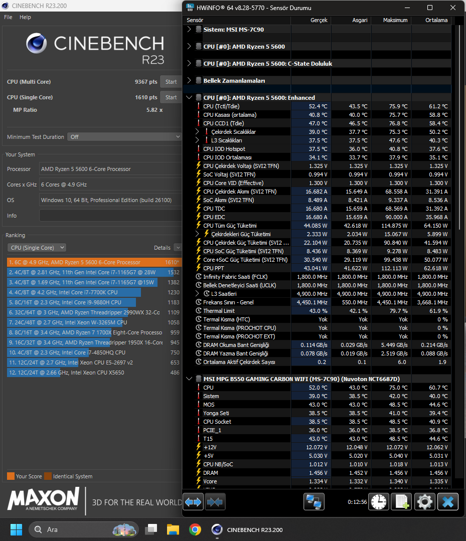
Task: Click the clock icon next to Thermal Limit
Action: click(x=199, y=310)
